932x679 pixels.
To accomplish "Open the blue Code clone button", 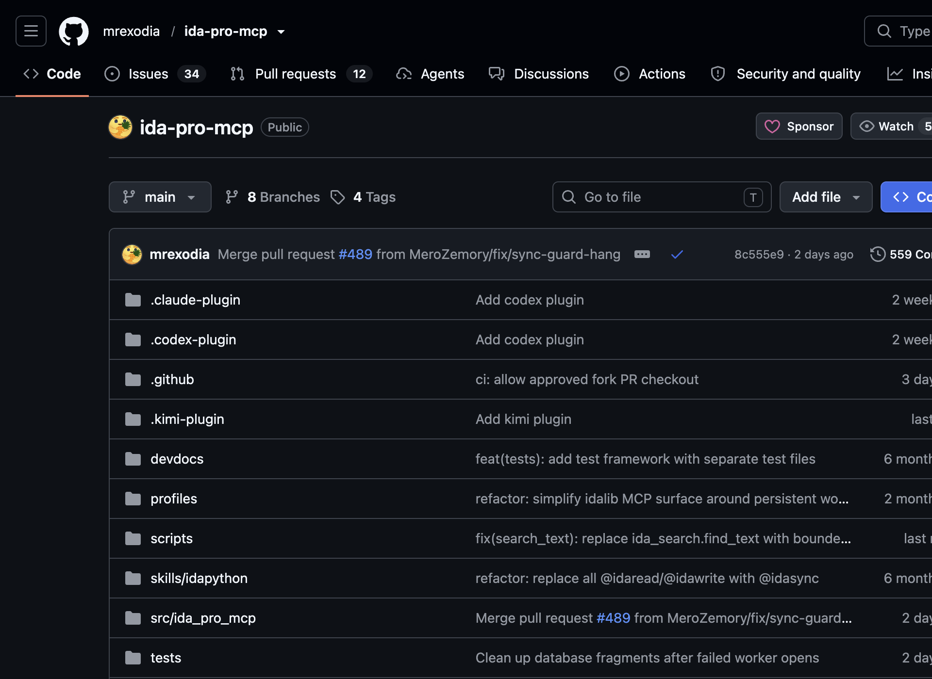I will (x=906, y=197).
